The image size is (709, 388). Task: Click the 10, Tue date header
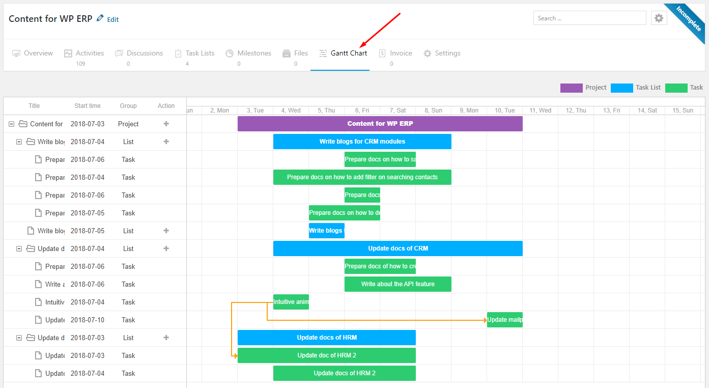pos(505,110)
